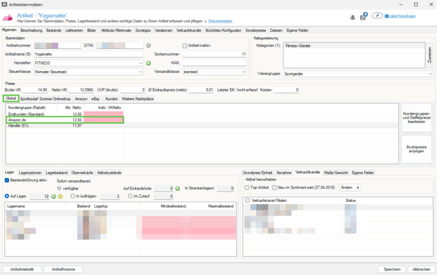Click yellow minus icon next to Auf Lager
The image size is (437, 275).
click(60, 196)
